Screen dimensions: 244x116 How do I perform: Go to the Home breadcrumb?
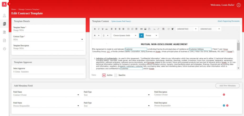pos(13,9)
